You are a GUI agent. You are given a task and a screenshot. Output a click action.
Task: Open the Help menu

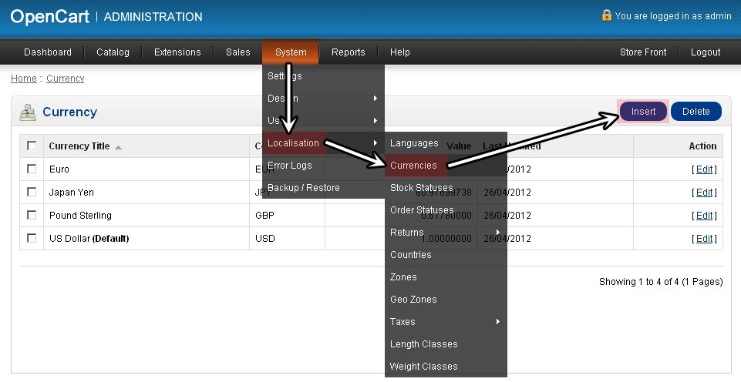(399, 52)
